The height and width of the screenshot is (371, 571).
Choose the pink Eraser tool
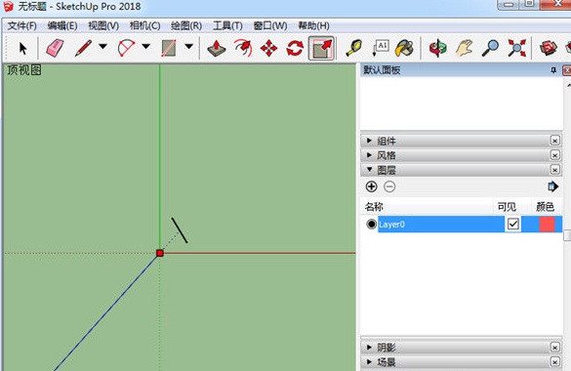coord(55,48)
